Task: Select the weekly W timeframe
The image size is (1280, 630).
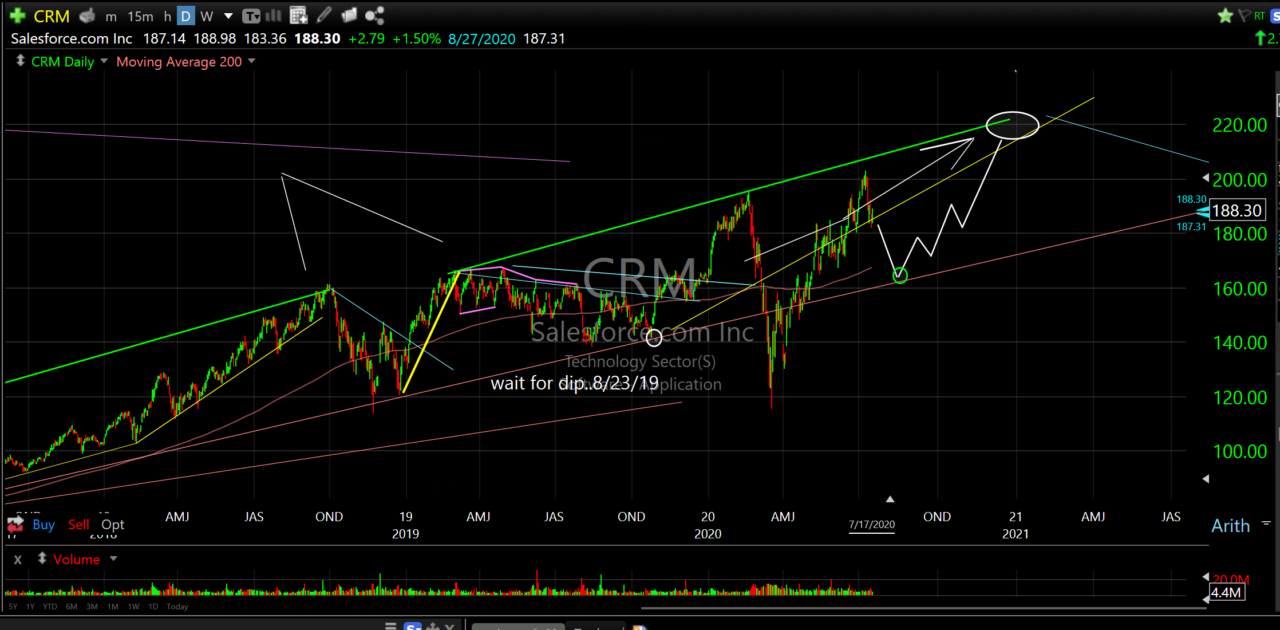Action: (x=207, y=17)
